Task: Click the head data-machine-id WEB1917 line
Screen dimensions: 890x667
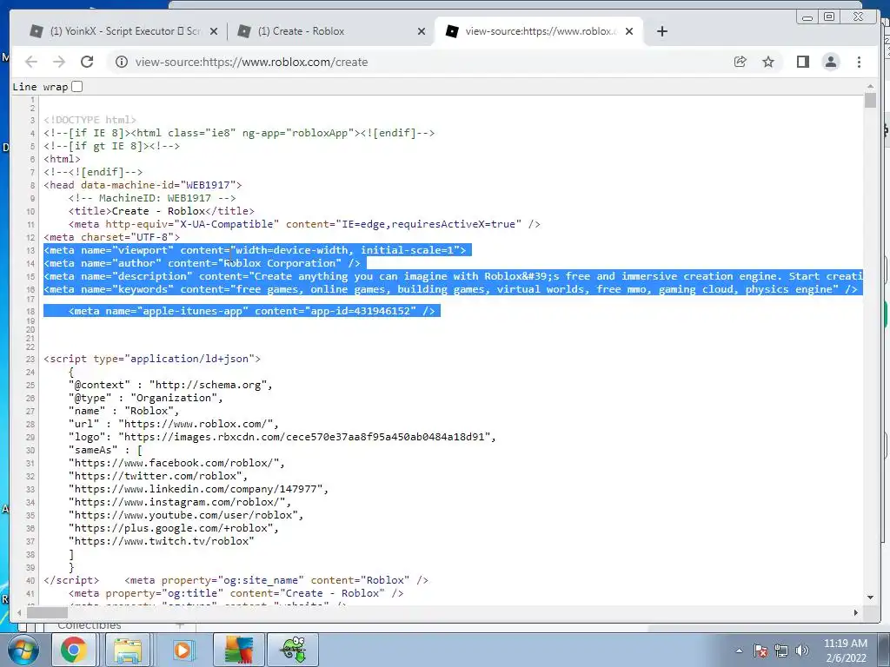Action: coord(143,185)
